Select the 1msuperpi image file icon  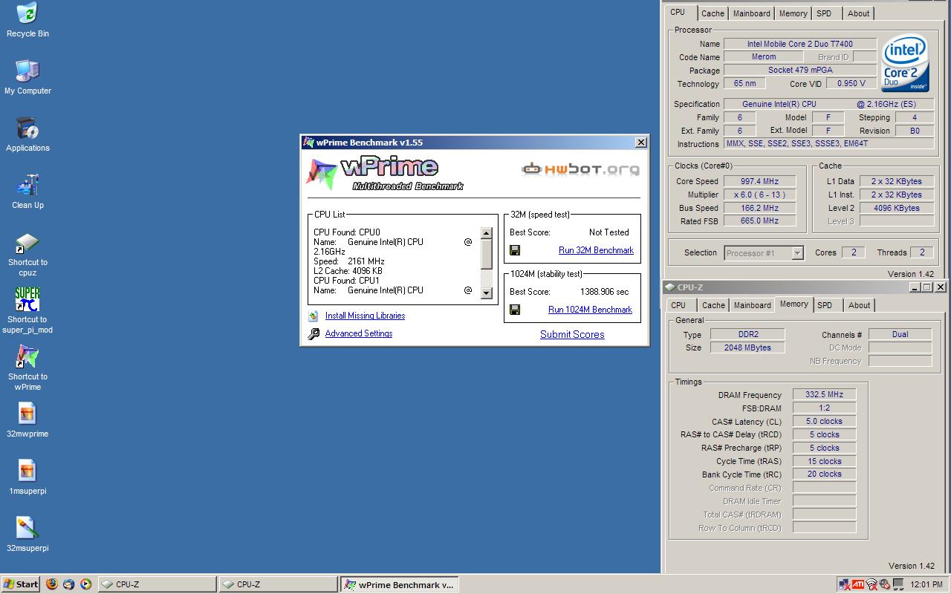pyautogui.click(x=27, y=471)
